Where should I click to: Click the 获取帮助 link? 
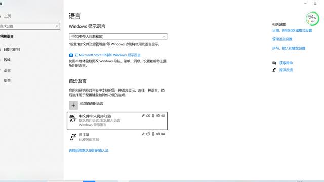(286, 63)
